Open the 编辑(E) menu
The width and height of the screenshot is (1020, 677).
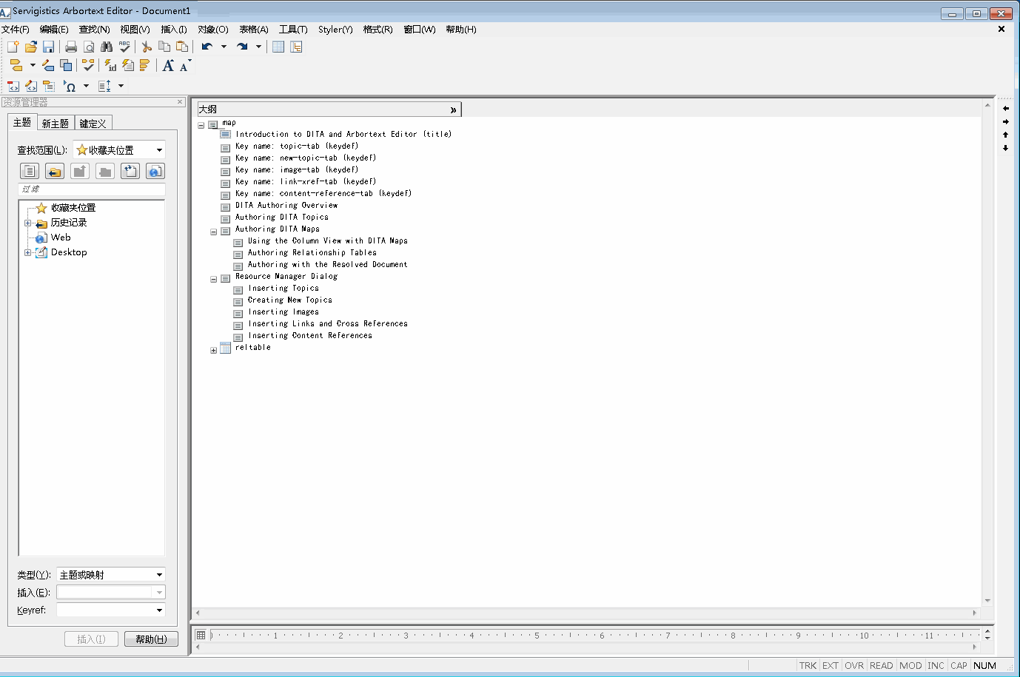pyautogui.click(x=54, y=30)
